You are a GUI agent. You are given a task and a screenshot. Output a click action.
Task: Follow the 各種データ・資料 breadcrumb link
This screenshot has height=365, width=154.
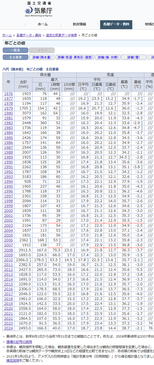[29, 35]
